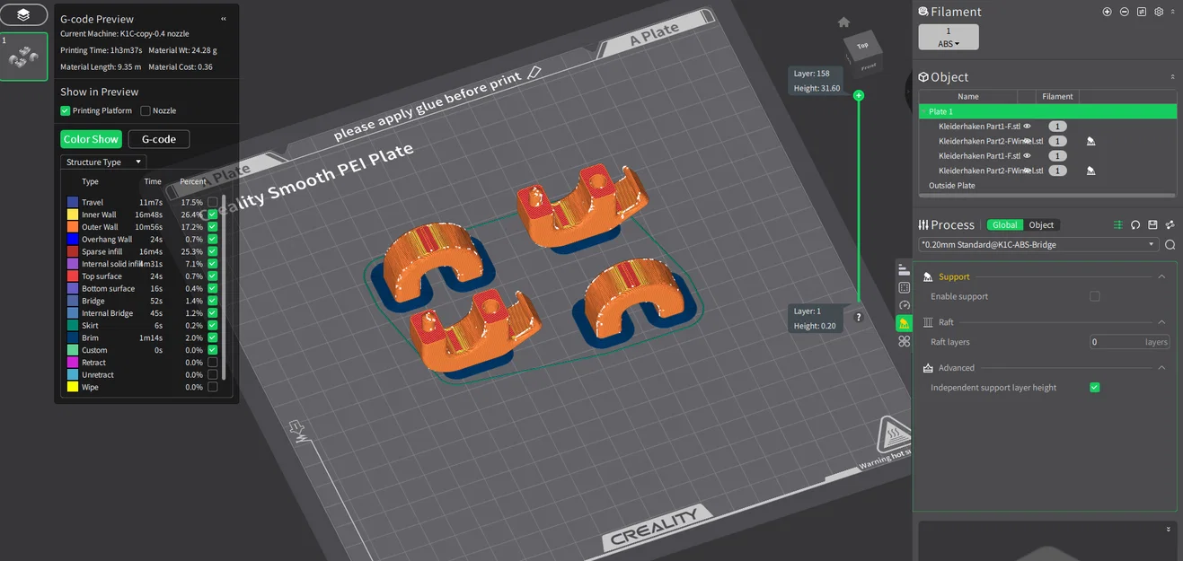
Task: Collapse the Advanced section chevron
Action: point(1161,368)
